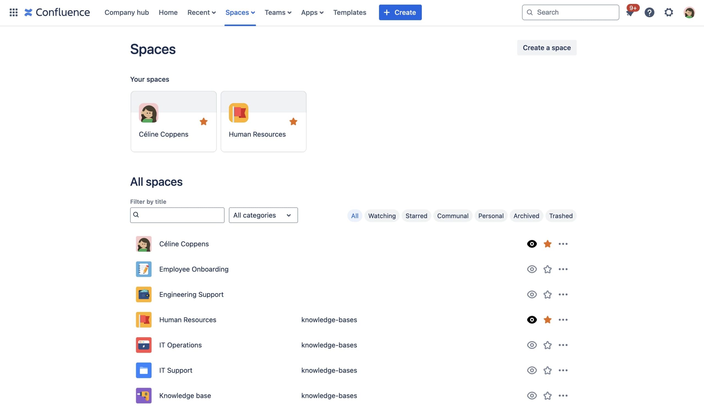Go to Company hub

(x=127, y=12)
